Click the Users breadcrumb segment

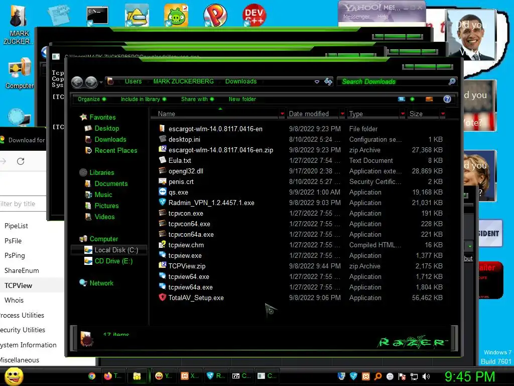tap(133, 81)
